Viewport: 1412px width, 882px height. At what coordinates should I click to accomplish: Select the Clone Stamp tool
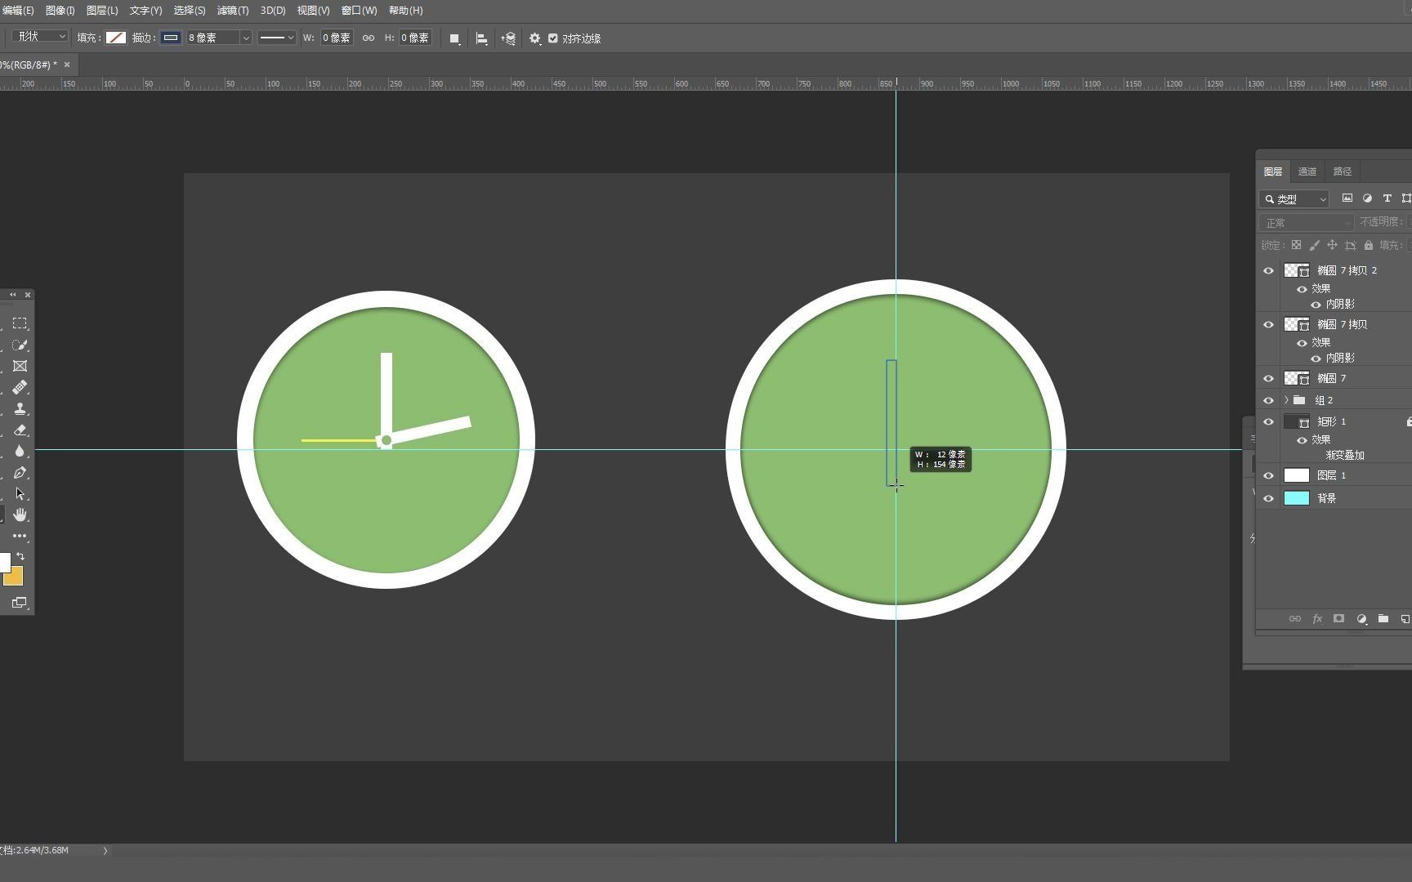[x=20, y=408]
